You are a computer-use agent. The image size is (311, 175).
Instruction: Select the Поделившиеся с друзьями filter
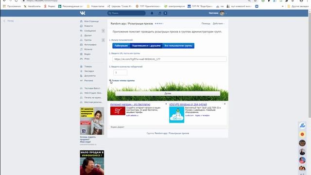(x=146, y=46)
